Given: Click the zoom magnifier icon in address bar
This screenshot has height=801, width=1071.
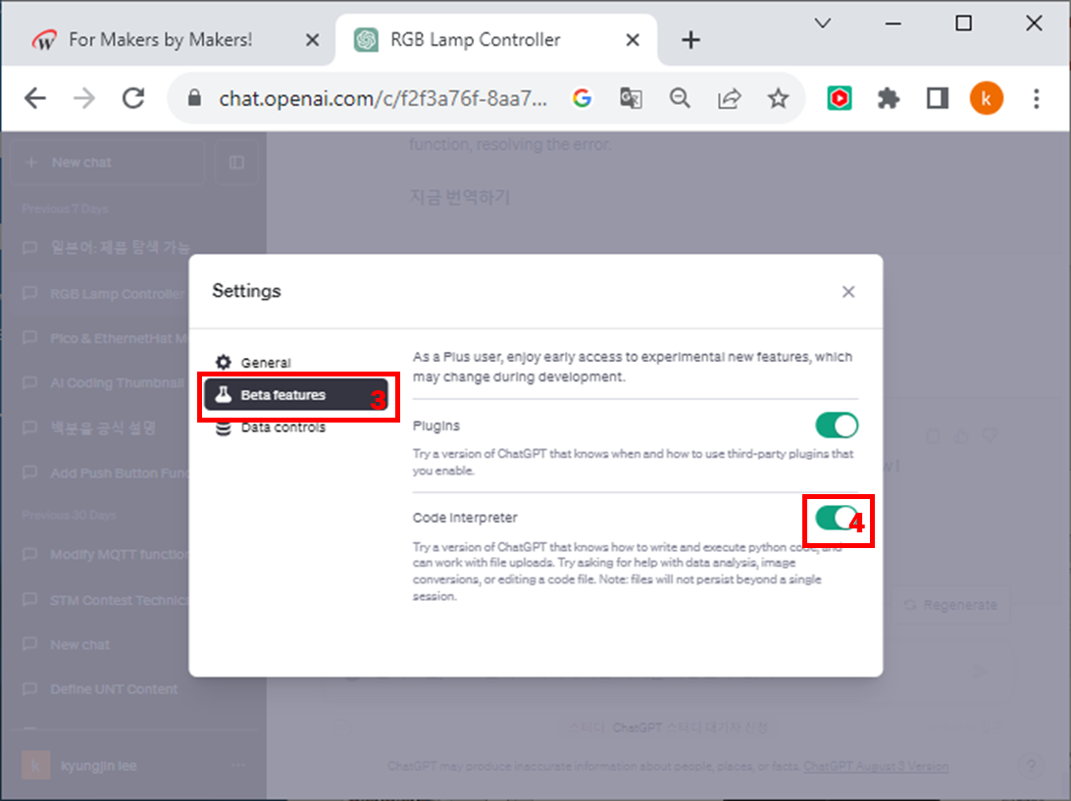Looking at the screenshot, I should coord(680,99).
